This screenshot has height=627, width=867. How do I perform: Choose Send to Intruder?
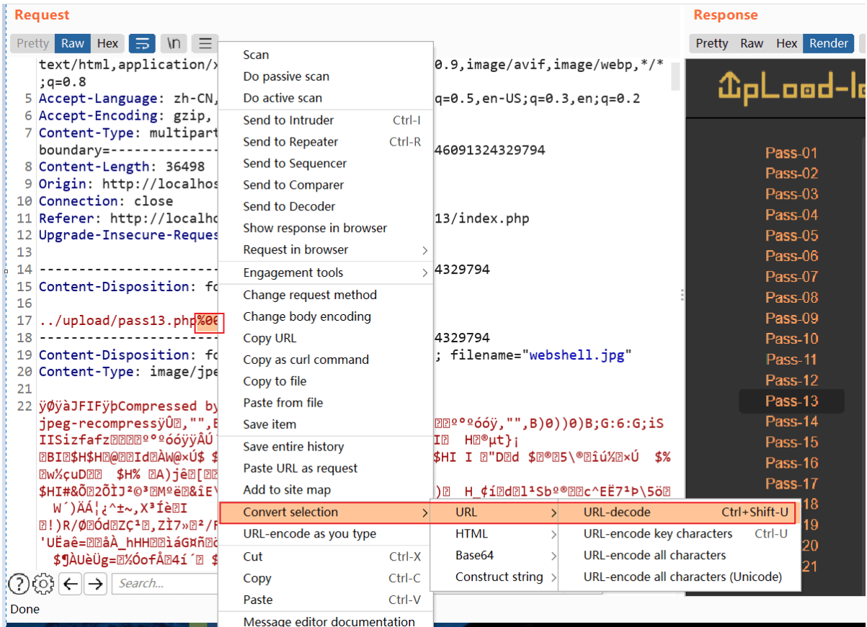coord(326,120)
